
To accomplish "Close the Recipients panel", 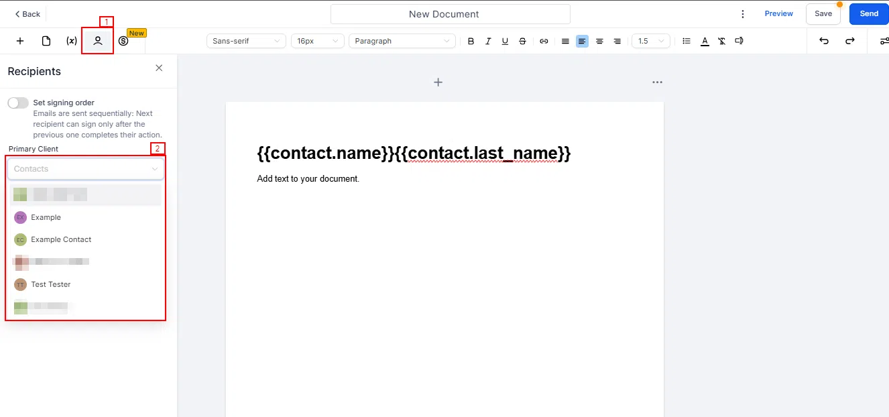I will tap(159, 68).
